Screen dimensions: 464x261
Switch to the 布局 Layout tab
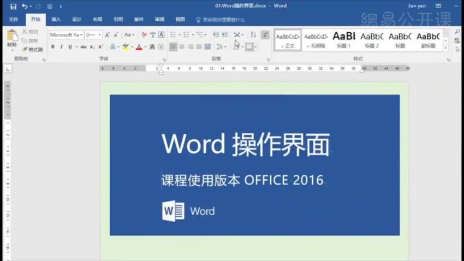point(97,20)
